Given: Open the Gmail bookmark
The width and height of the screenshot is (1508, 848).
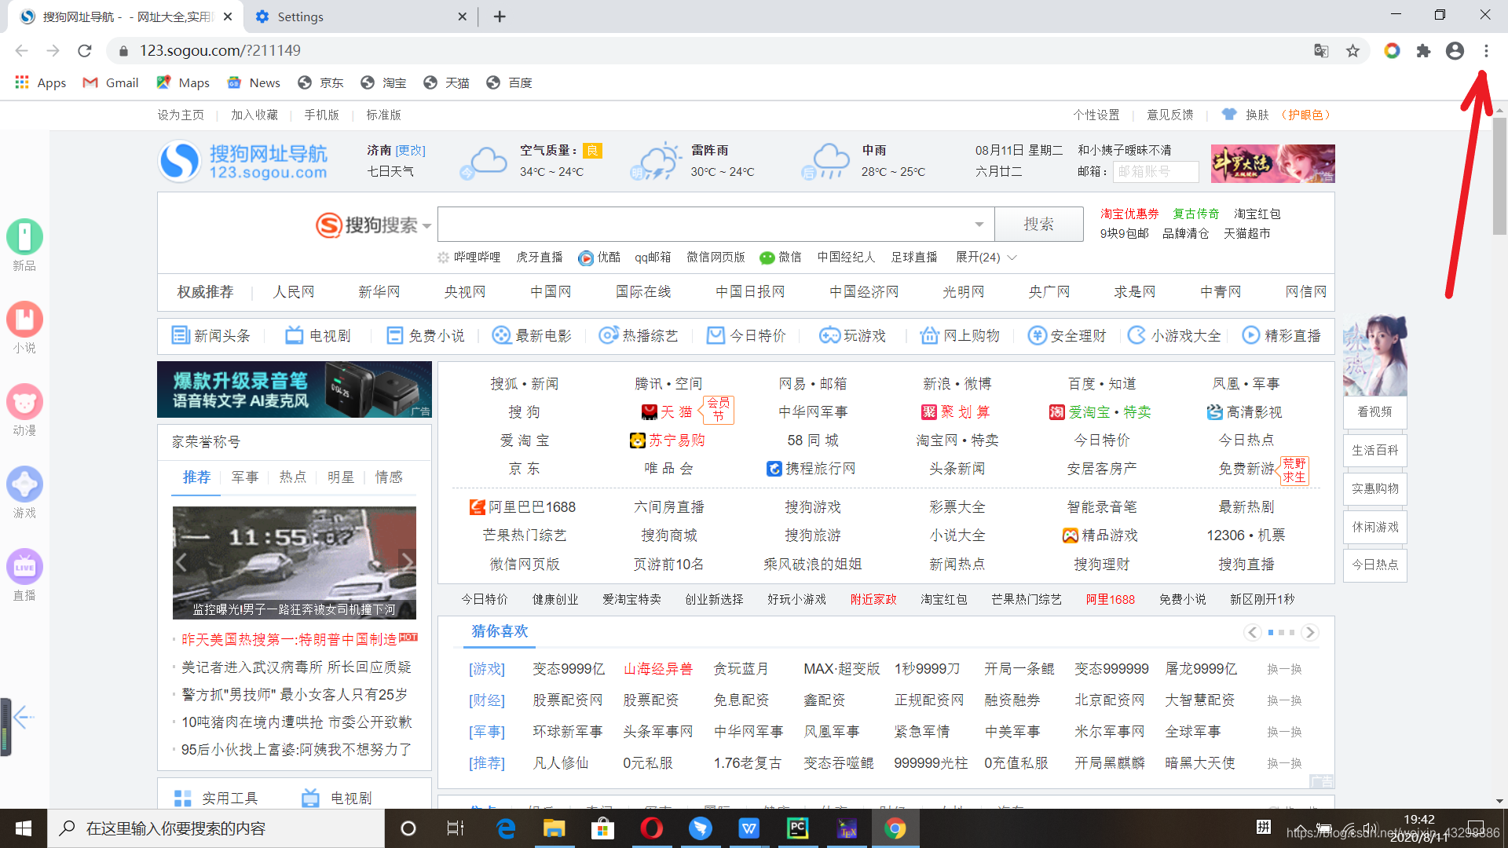Looking at the screenshot, I should click(111, 82).
